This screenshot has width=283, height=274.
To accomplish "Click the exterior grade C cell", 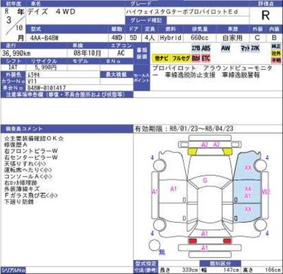I will [x=257, y=38].
